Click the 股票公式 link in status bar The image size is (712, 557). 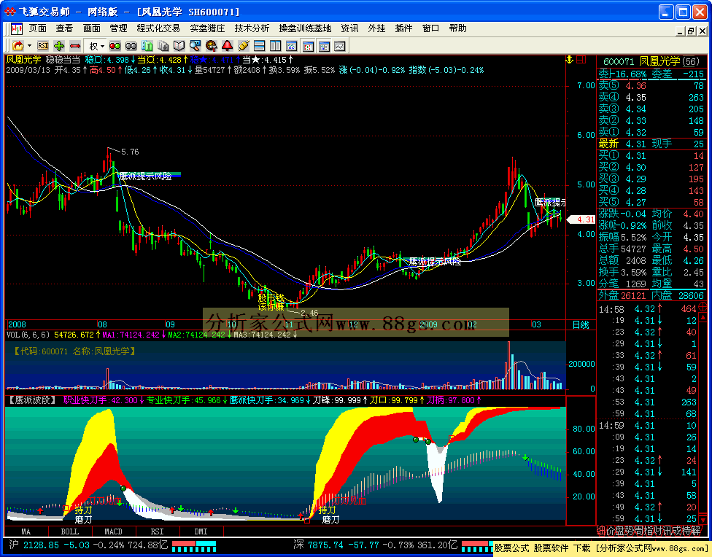tap(511, 548)
